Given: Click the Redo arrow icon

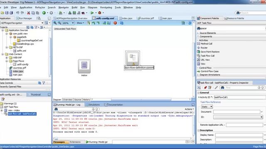Looking at the screenshot, I should [22, 13].
